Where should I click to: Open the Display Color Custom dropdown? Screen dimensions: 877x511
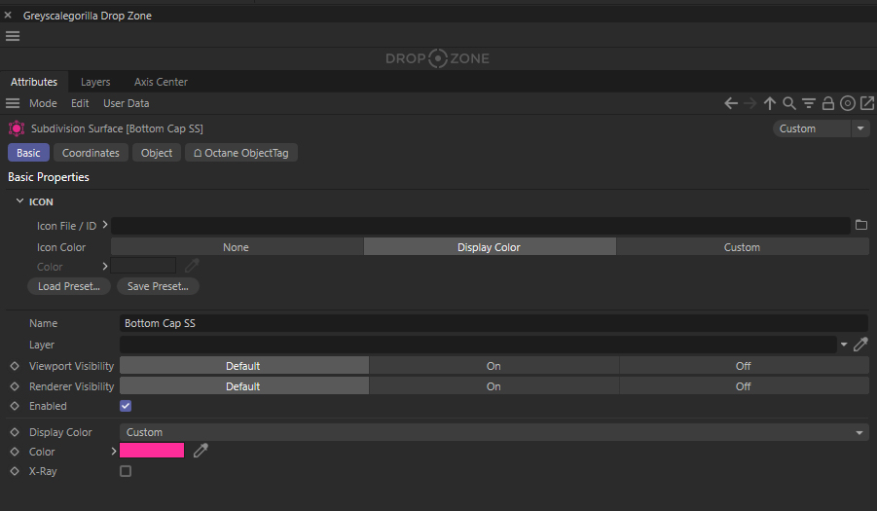(x=493, y=432)
